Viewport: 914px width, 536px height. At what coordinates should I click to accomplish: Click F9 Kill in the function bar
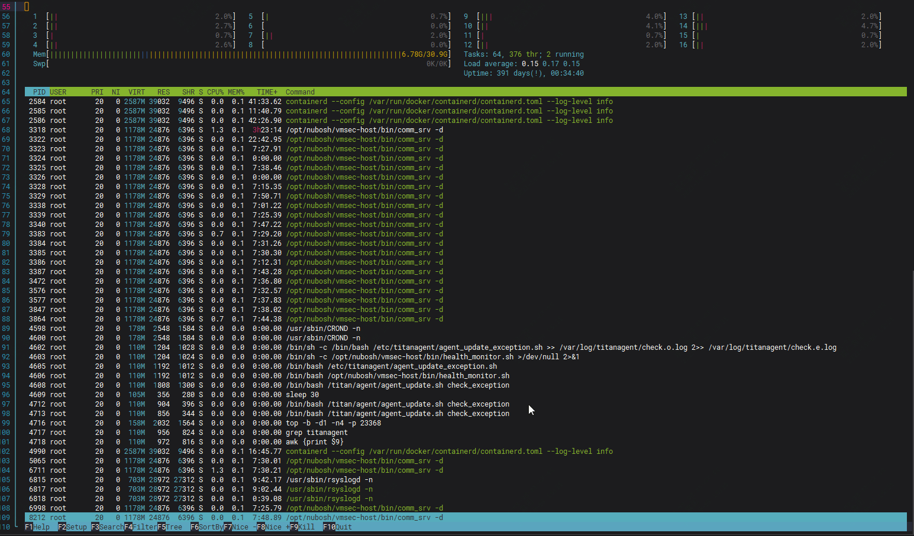coord(302,527)
